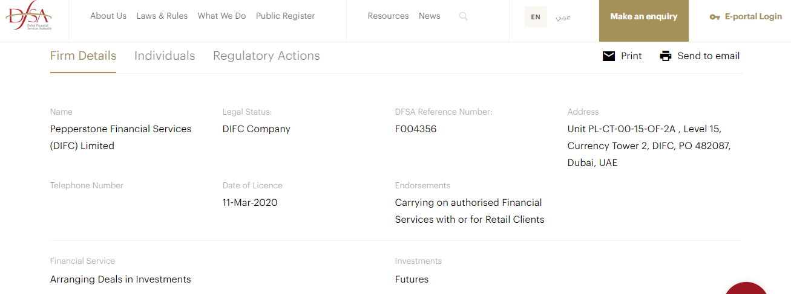Viewport: 791px width, 294px height.
Task: Go to the News section
Action: pyautogui.click(x=430, y=16)
